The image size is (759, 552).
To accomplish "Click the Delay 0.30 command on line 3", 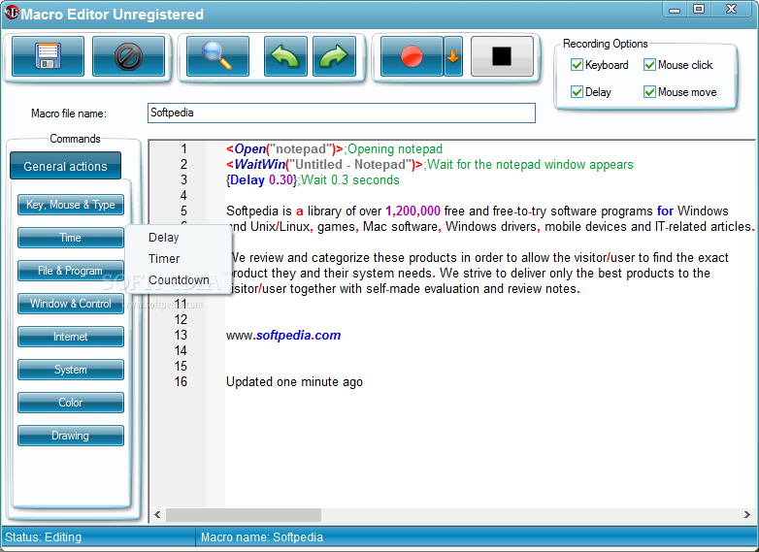I will point(261,180).
